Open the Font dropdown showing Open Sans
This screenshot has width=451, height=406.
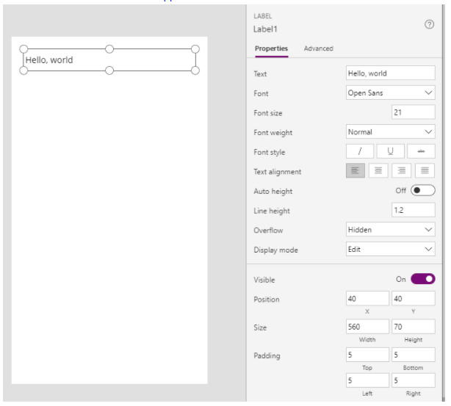click(x=391, y=93)
